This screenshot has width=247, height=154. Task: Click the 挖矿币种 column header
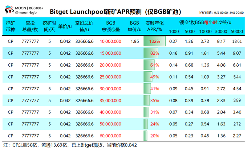[x=11, y=26]
